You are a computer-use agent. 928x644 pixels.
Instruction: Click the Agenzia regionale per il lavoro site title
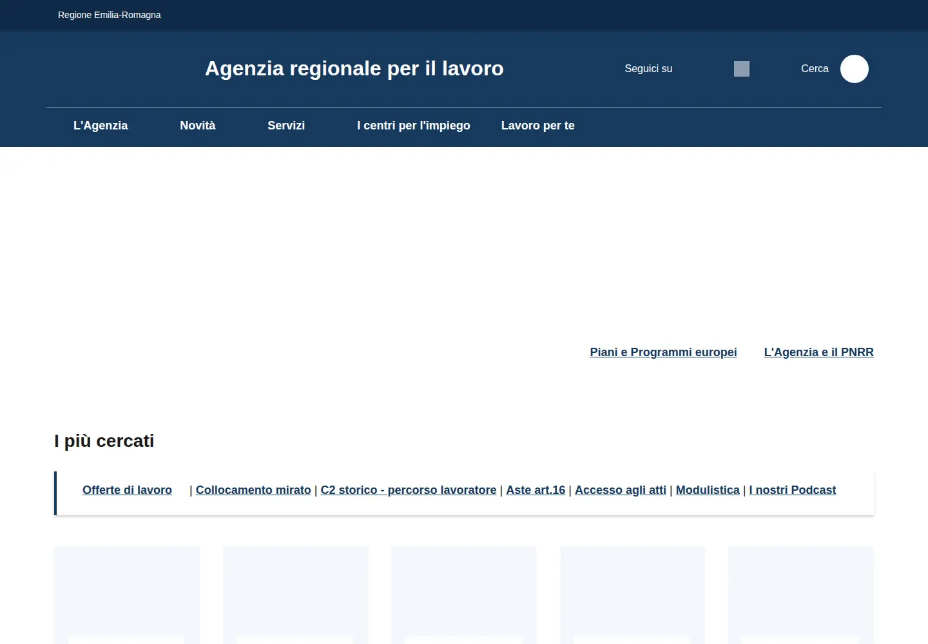354,68
